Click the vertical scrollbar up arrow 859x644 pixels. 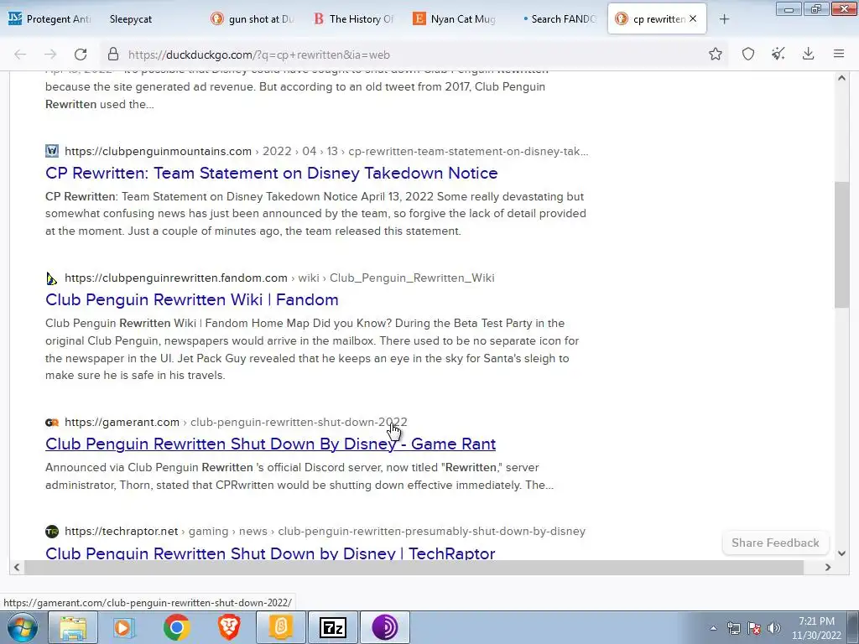coord(841,78)
